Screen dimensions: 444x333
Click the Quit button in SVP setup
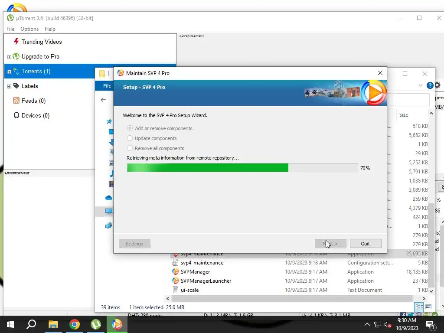tap(365, 244)
